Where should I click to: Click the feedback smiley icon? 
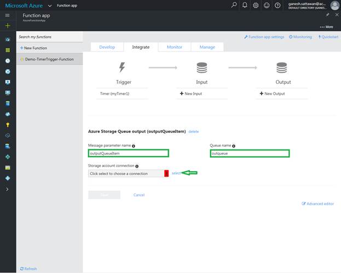coord(267,5)
